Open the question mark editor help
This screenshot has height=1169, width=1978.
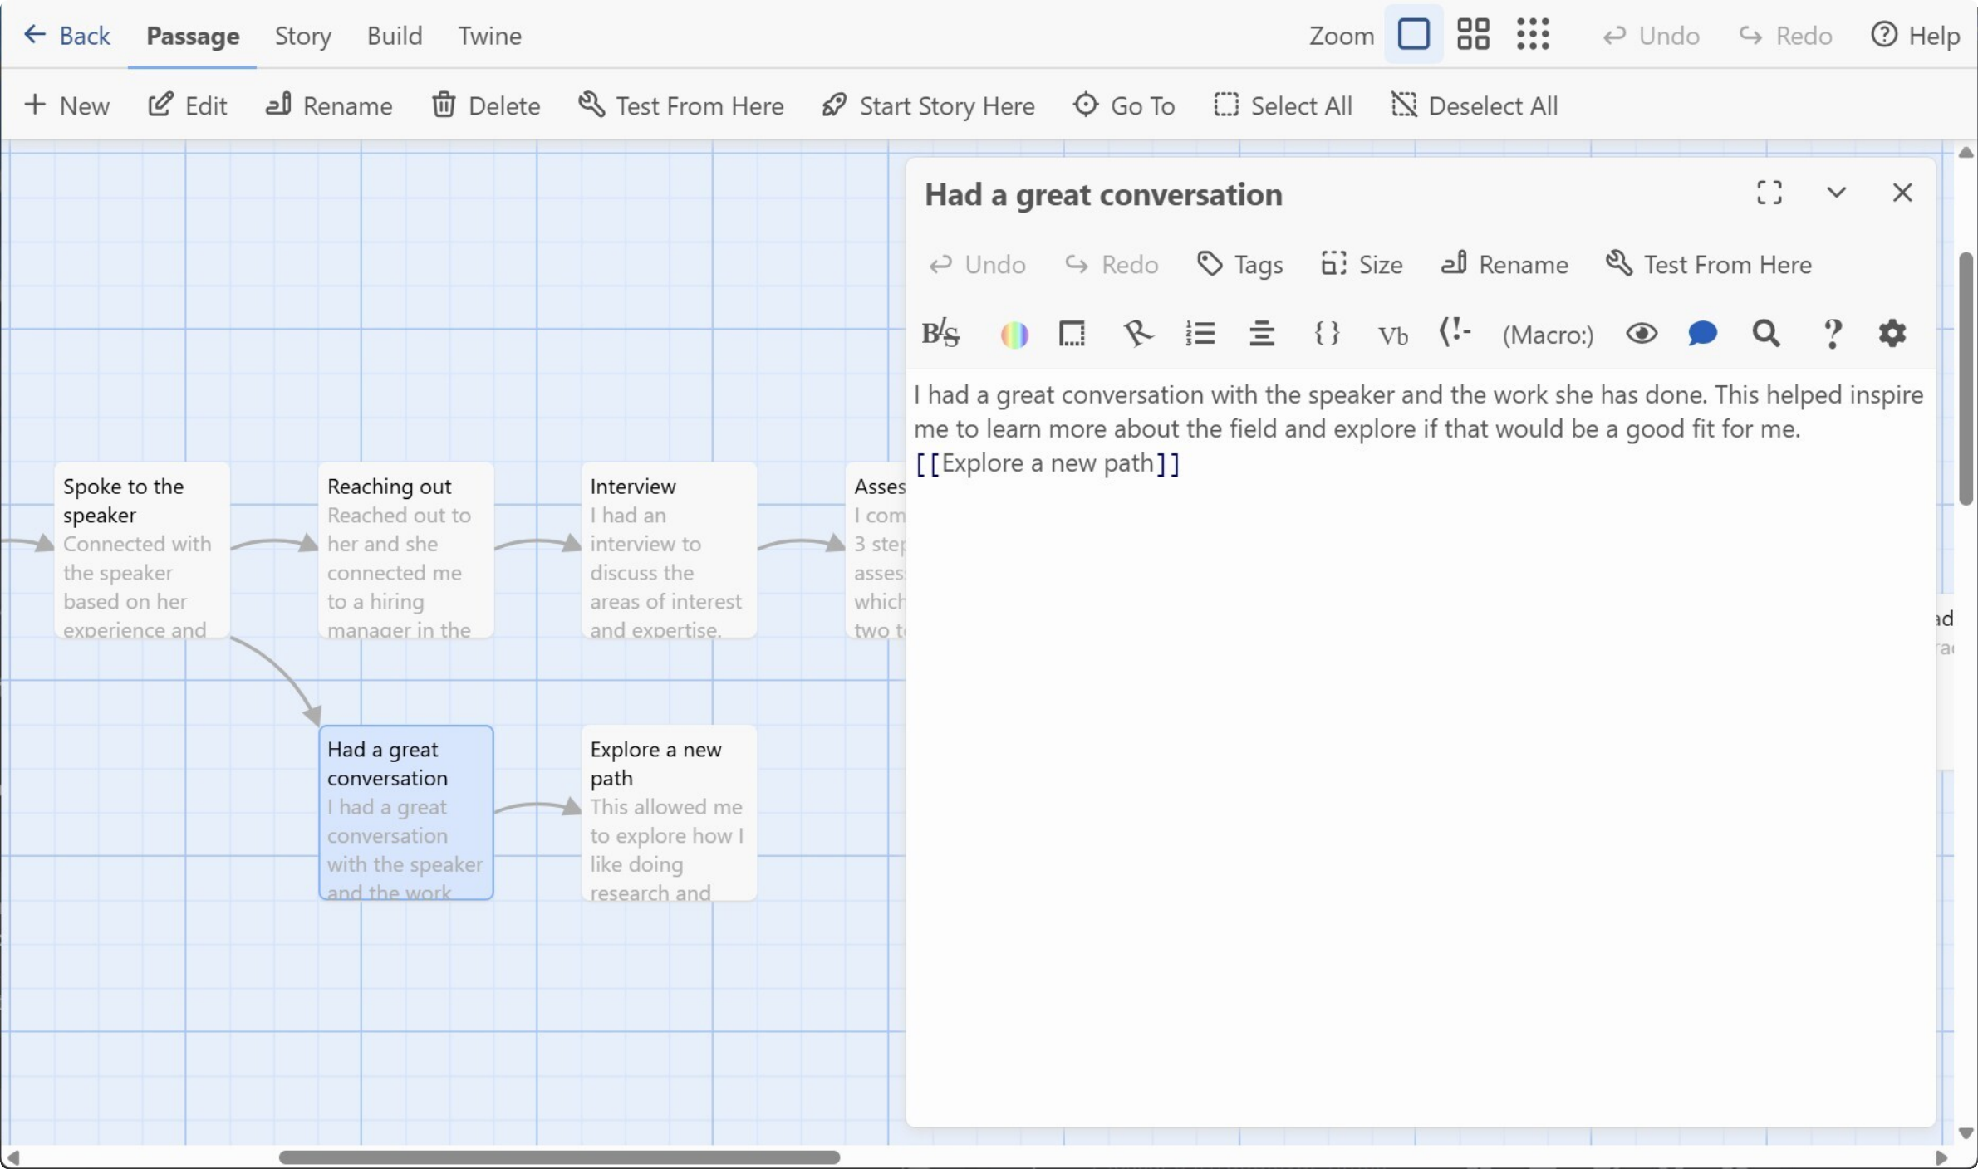[1832, 334]
